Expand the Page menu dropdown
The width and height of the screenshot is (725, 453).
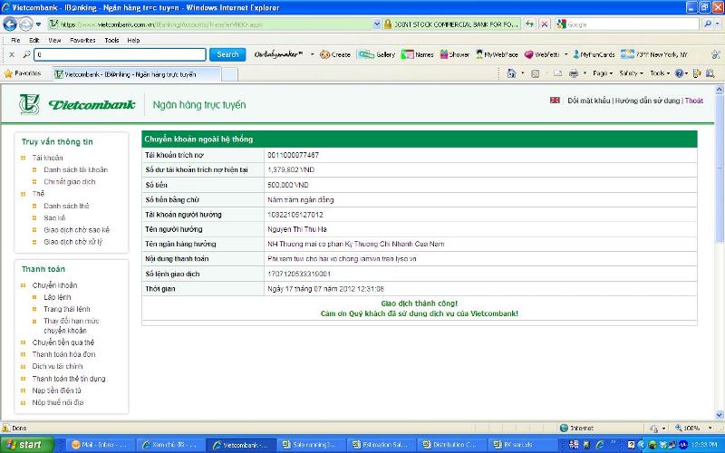pyautogui.click(x=603, y=73)
